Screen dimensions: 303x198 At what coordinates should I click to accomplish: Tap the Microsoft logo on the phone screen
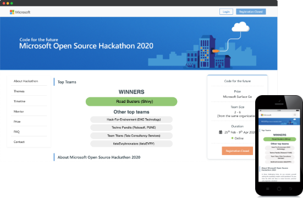(266, 115)
